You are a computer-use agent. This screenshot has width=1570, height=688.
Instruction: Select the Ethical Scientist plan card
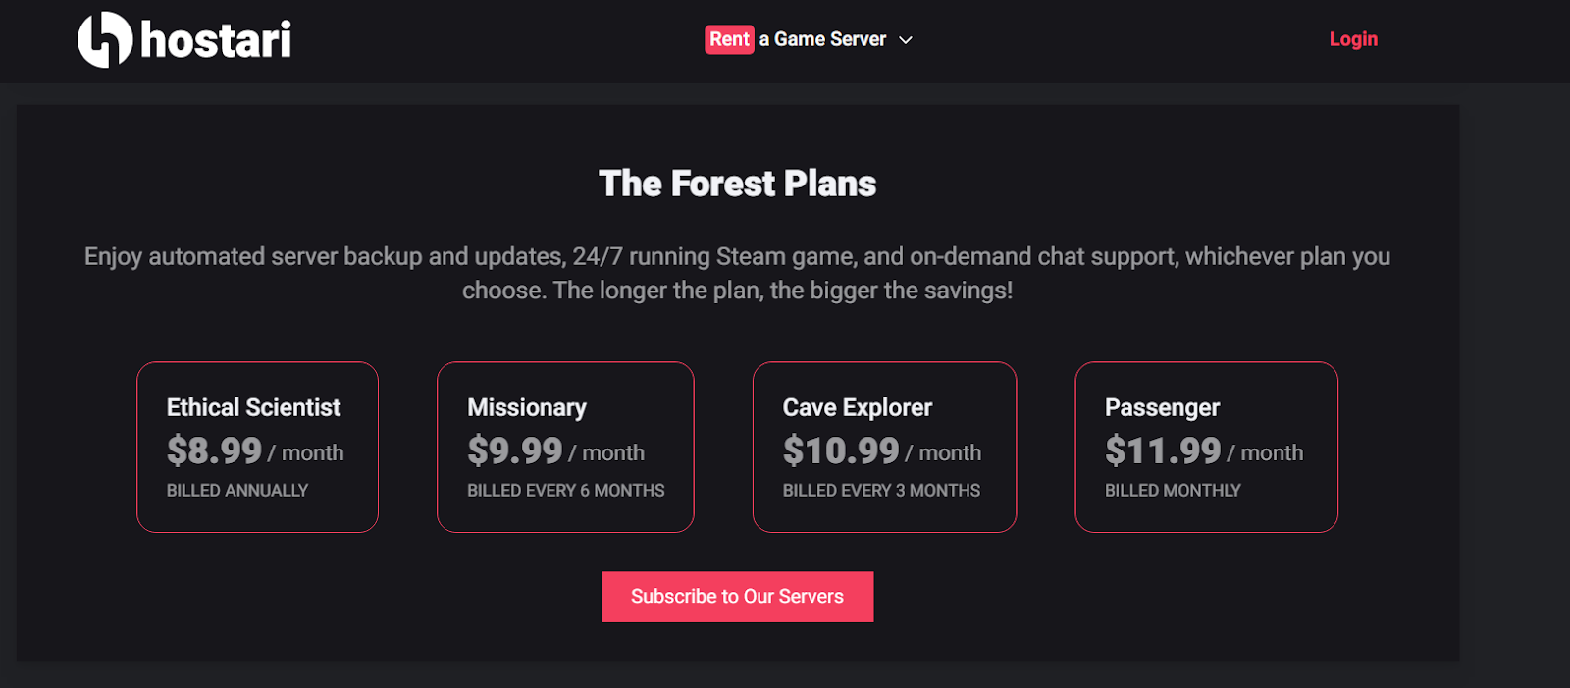coord(257,448)
